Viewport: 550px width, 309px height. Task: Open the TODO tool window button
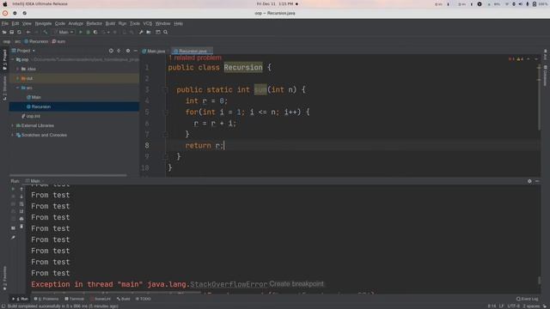tap(144, 299)
